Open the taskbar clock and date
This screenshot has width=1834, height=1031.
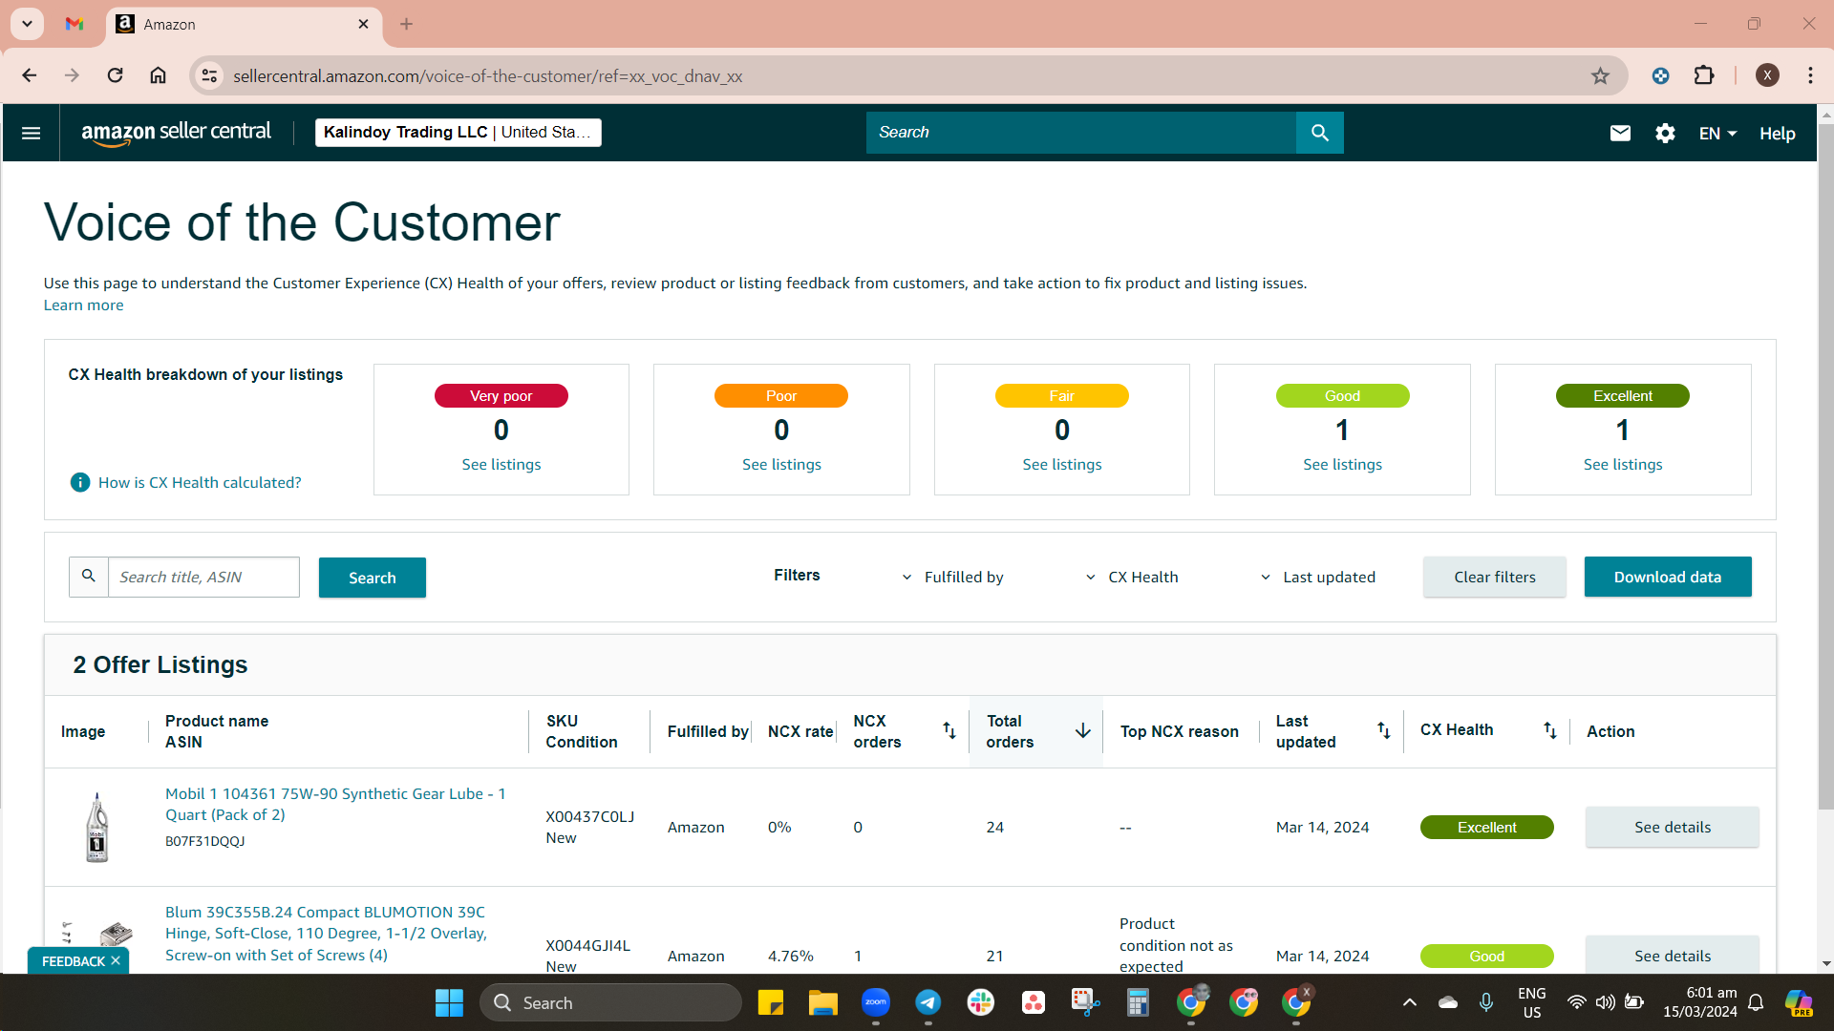tap(1700, 1002)
